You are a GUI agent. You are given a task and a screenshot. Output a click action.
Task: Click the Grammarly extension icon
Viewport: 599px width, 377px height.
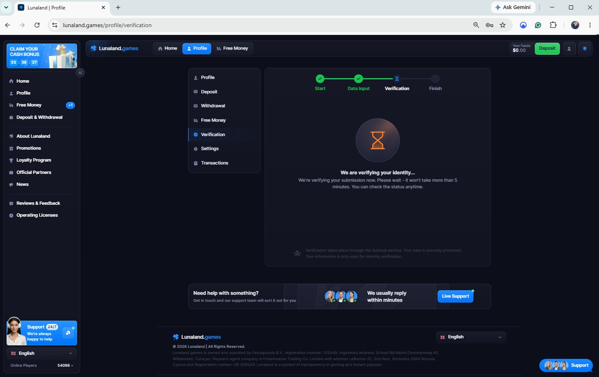coord(538,25)
